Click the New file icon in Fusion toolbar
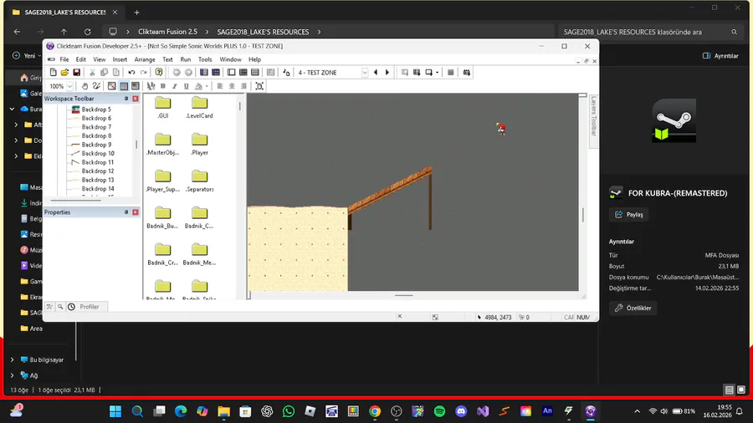Viewport: 753px width, 423px height. click(54, 73)
